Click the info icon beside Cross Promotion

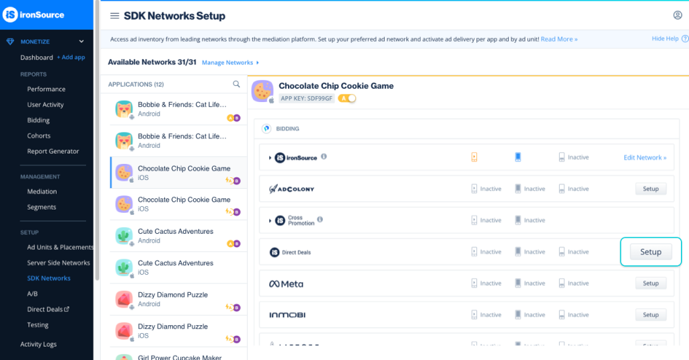[320, 220]
